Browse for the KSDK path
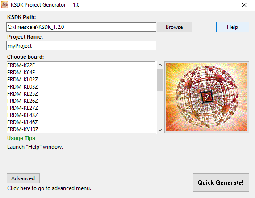The width and height of the screenshot is (255, 198). coord(174,27)
